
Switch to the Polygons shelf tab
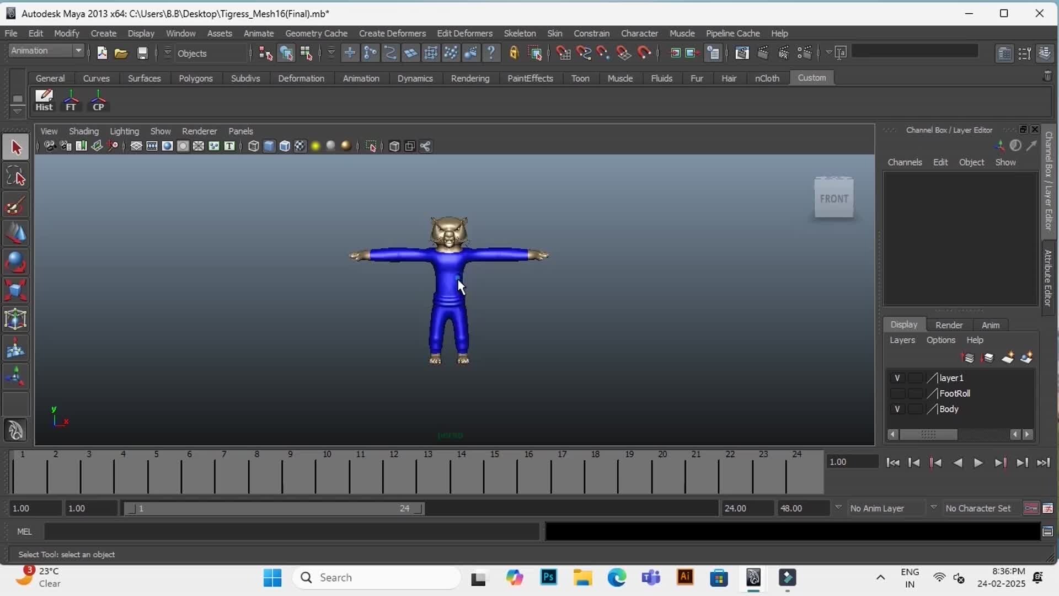(195, 78)
